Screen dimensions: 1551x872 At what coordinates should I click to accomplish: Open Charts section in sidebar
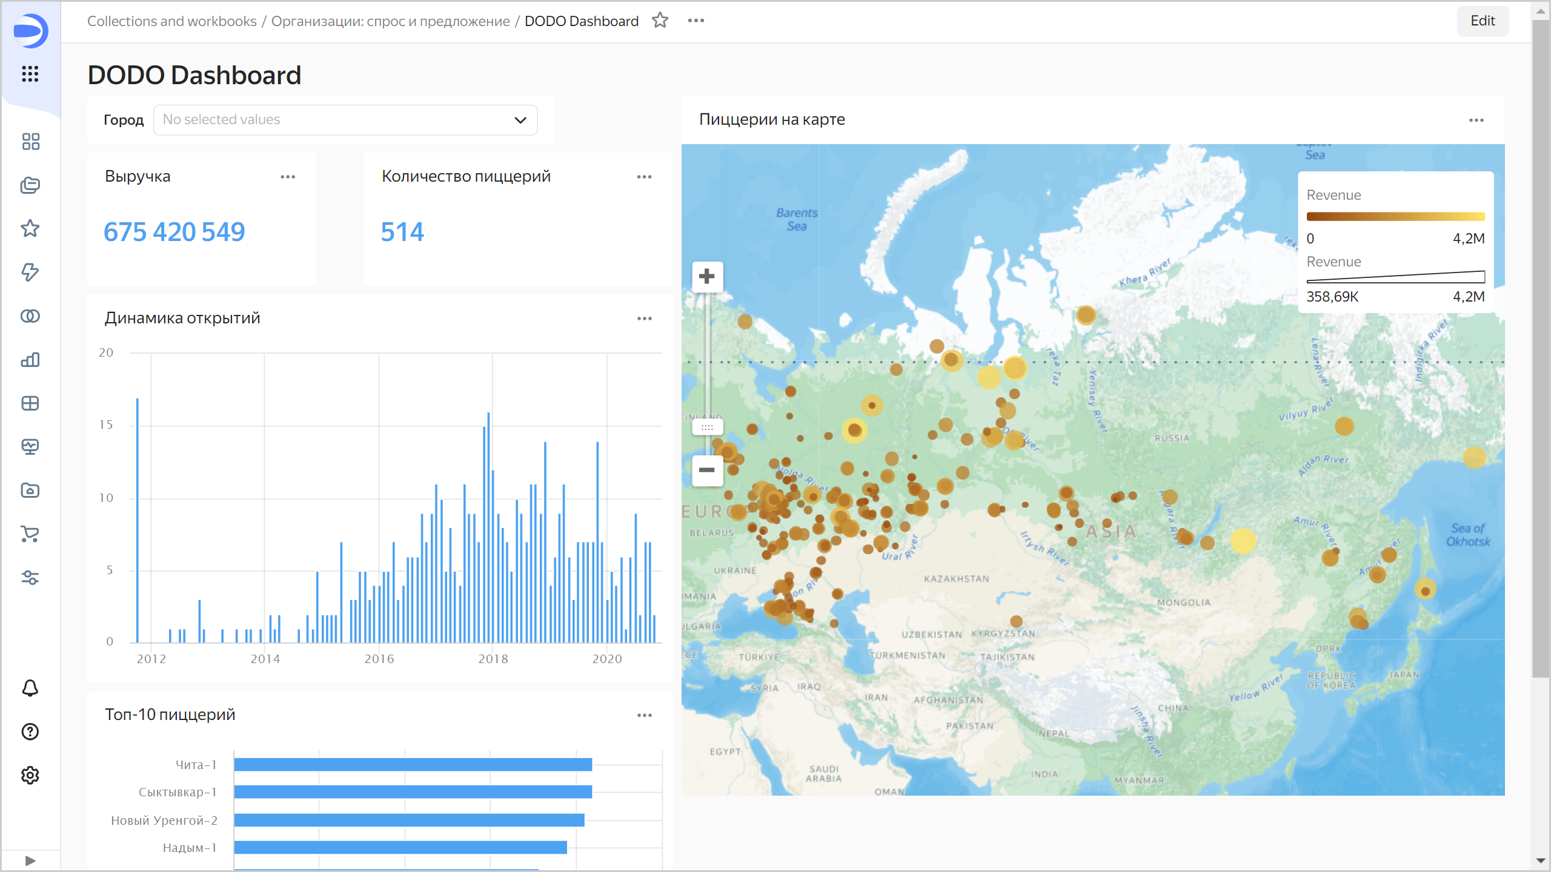(x=30, y=360)
